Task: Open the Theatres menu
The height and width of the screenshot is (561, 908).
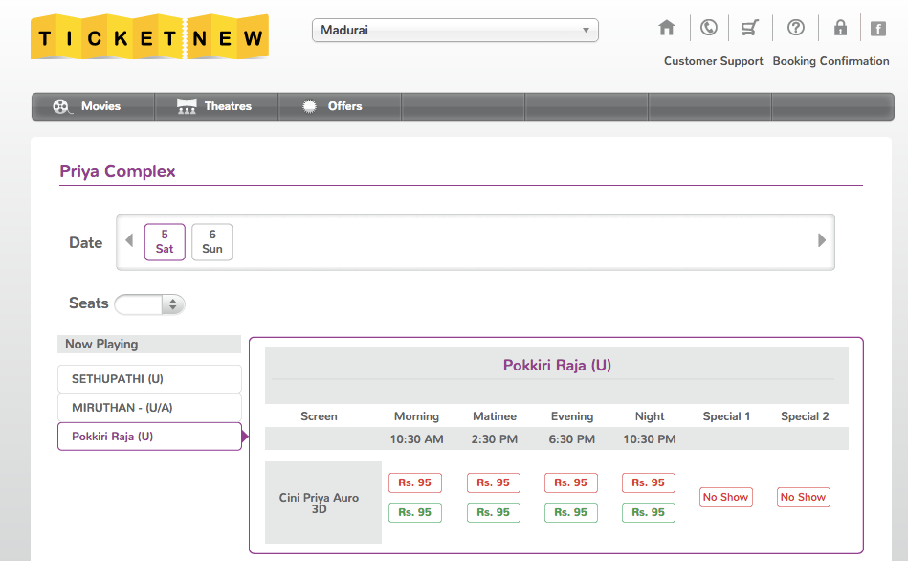Action: coord(216,106)
